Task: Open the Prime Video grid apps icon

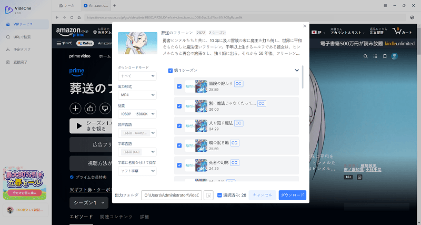Action: [x=375, y=56]
